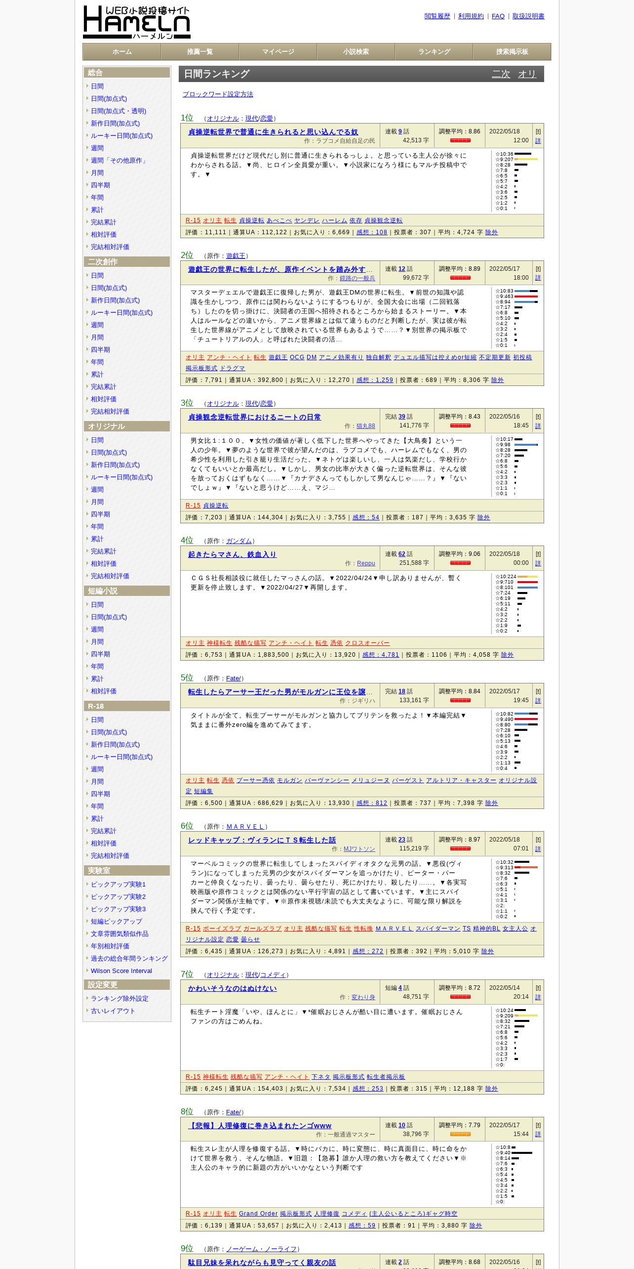Open the 推薦一覧 navigation tab
The image size is (634, 1269).
pos(200,52)
